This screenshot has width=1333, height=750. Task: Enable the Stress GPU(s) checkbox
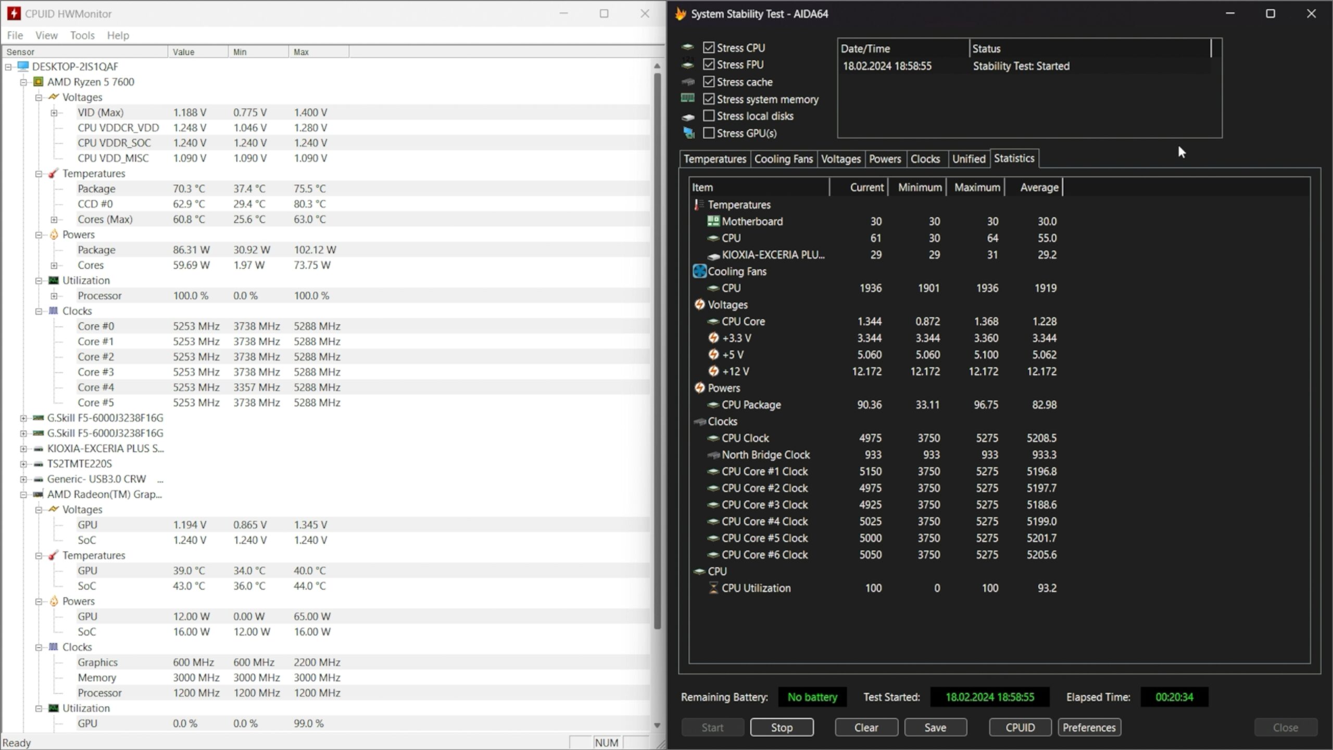(709, 133)
